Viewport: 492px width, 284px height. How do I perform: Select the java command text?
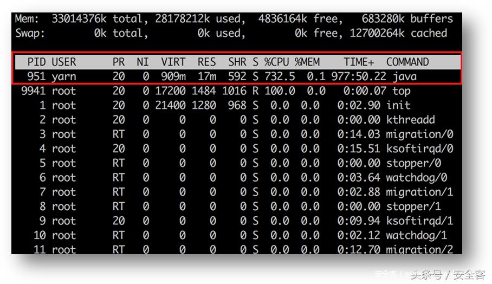pos(405,76)
